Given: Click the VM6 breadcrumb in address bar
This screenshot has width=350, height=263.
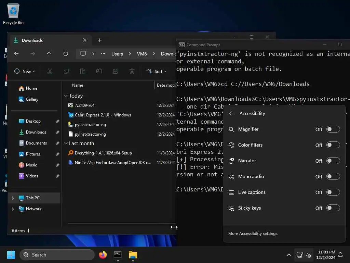Looking at the screenshot, I should click(x=142, y=54).
